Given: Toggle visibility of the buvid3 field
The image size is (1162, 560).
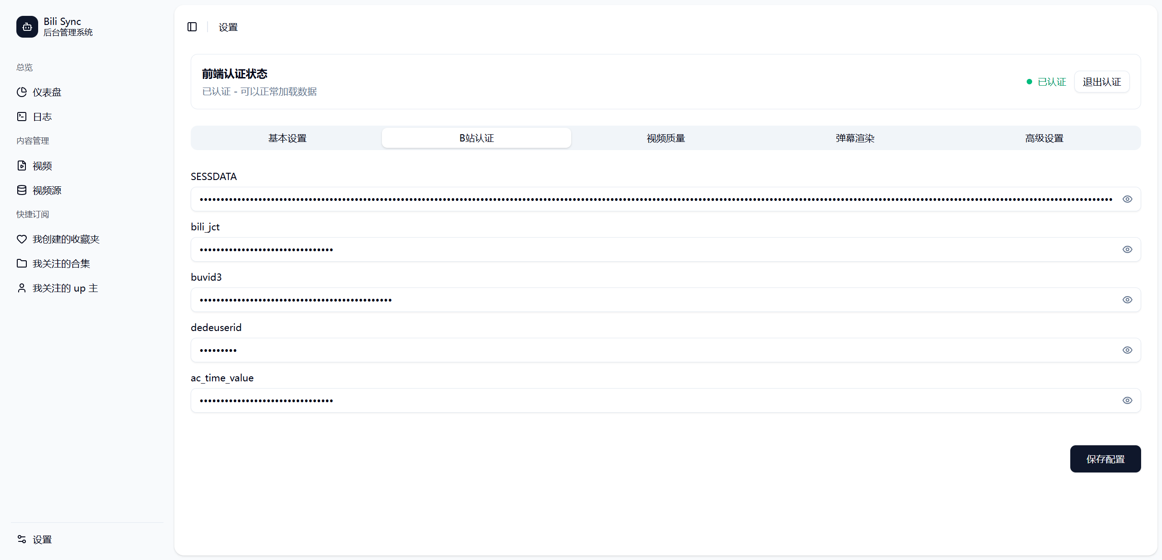Looking at the screenshot, I should 1127,300.
